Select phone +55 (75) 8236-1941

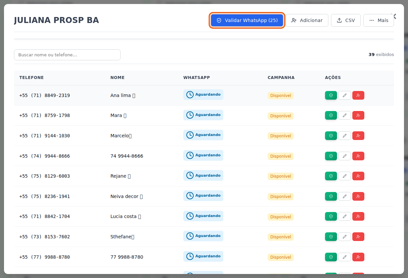click(x=45, y=196)
